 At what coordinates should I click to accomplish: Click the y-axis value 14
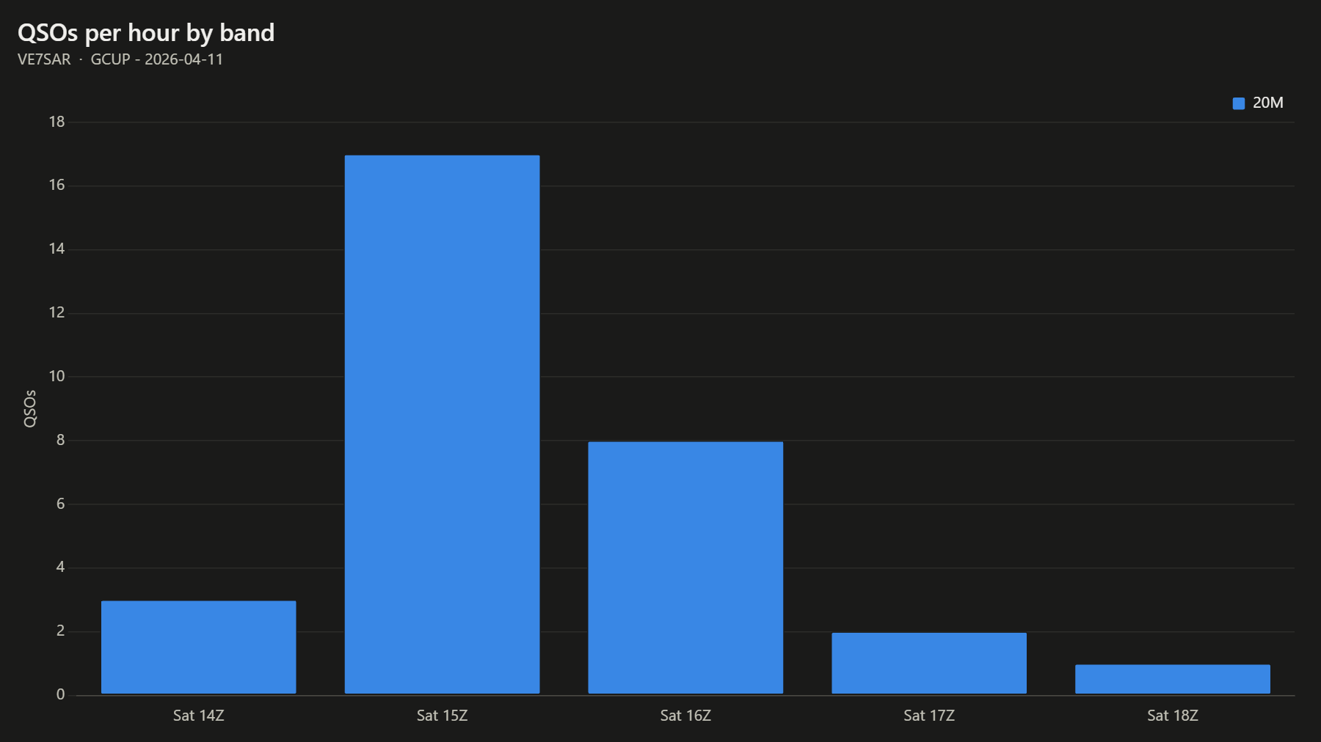[57, 249]
